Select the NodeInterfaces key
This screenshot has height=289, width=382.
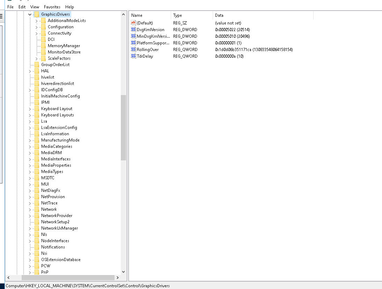(55, 241)
